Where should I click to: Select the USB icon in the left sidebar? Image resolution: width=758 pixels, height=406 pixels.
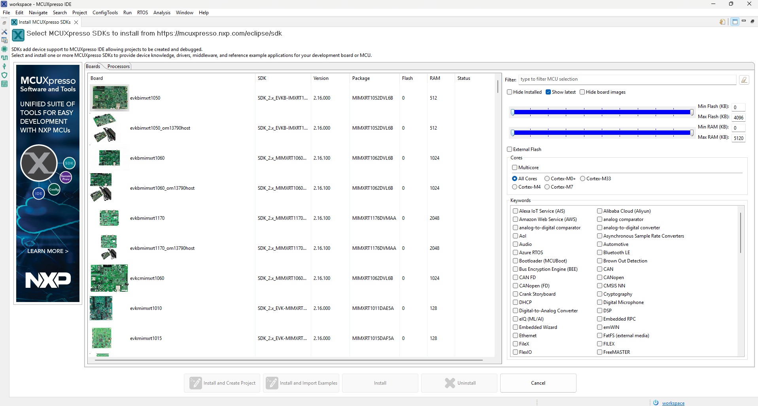4,66
